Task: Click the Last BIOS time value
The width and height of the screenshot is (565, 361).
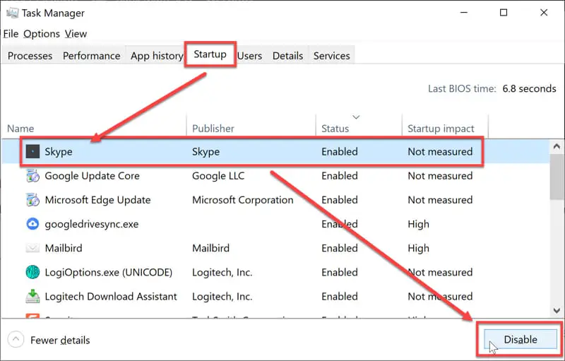Action: pos(529,88)
